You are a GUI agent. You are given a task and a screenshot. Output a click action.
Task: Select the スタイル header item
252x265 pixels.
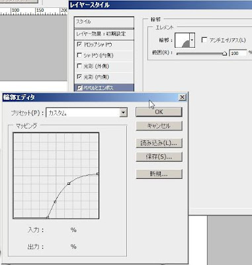104,22
